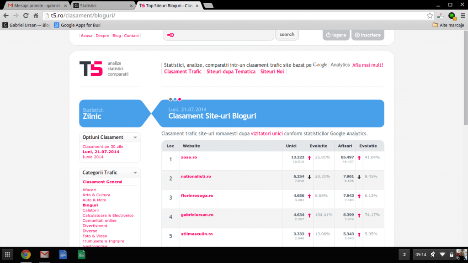This screenshot has width=468, height=263.
Task: Click the browser back arrow
Action: tap(6, 16)
